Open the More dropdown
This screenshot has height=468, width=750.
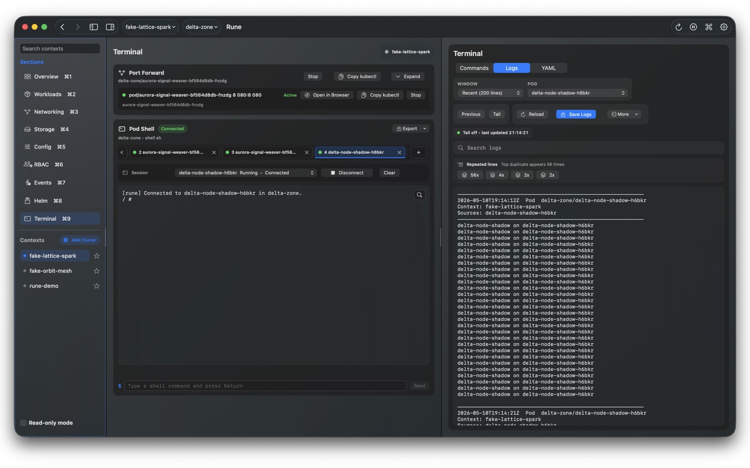pyautogui.click(x=624, y=115)
